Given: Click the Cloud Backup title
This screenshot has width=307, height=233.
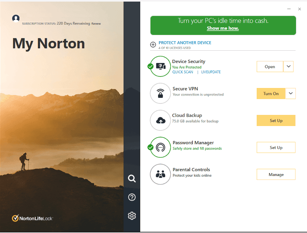Looking at the screenshot, I should click(187, 115).
